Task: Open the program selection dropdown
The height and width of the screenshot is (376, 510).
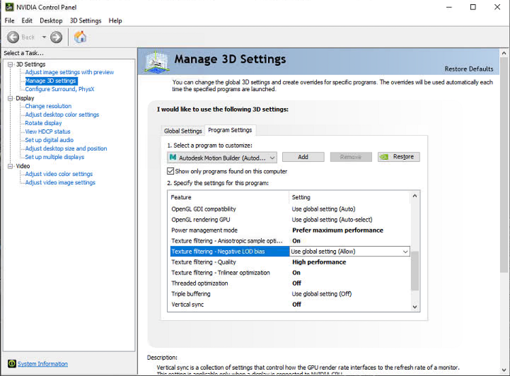Action: (272, 158)
